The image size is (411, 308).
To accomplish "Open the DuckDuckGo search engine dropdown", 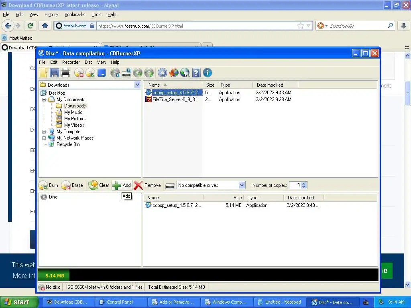I will tap(326, 26).
